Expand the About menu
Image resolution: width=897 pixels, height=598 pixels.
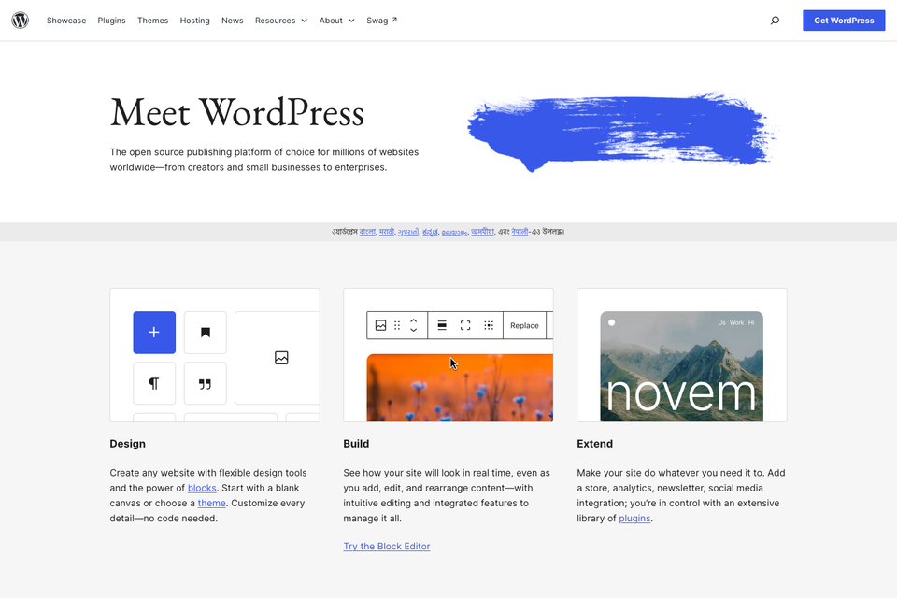click(x=337, y=21)
